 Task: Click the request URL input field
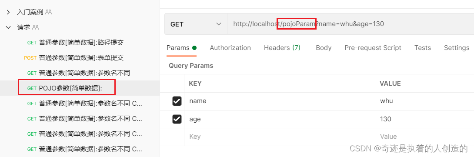coord(350,24)
